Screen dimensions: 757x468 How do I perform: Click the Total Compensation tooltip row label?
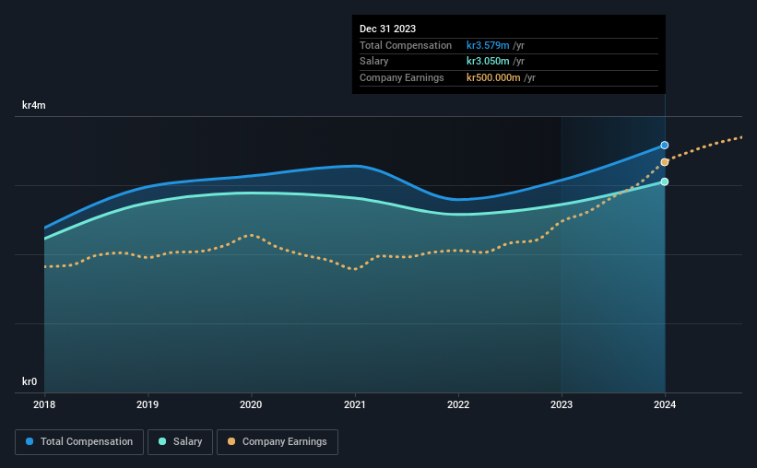point(406,45)
